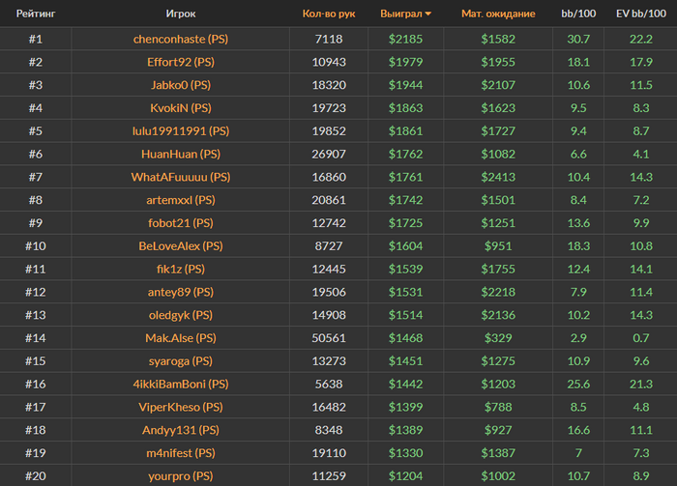Sort by the Выиграл column arrow
This screenshot has height=486, width=677.
(x=428, y=14)
